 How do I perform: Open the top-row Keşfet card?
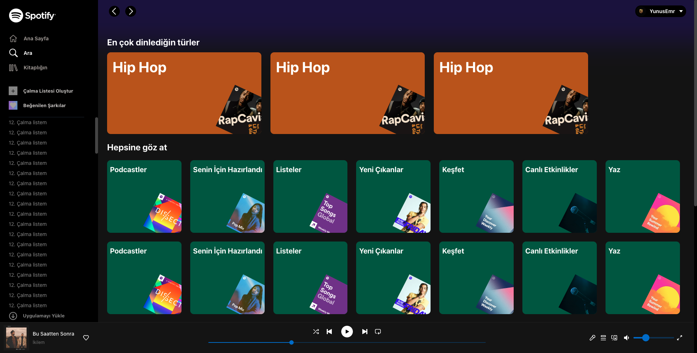point(476,196)
